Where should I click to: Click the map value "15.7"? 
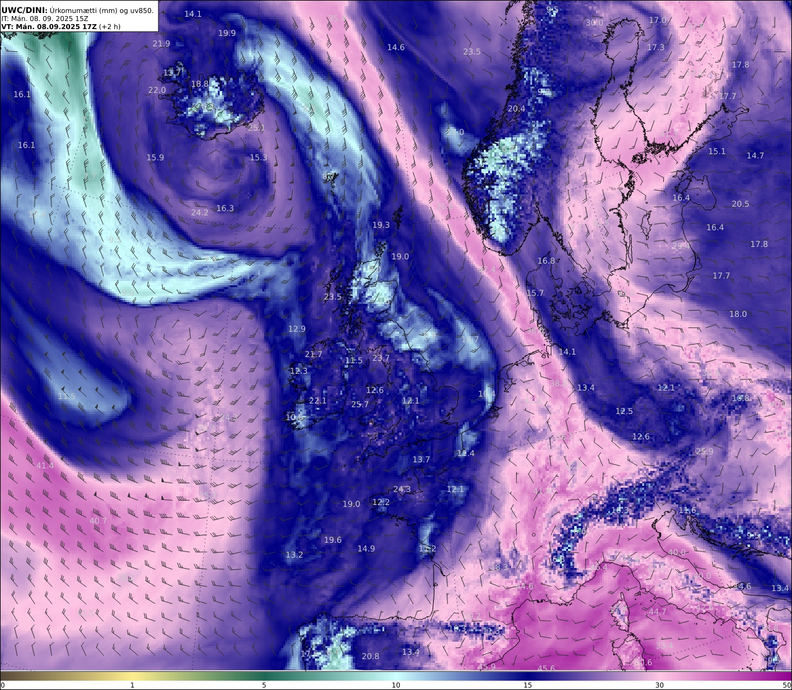point(535,293)
